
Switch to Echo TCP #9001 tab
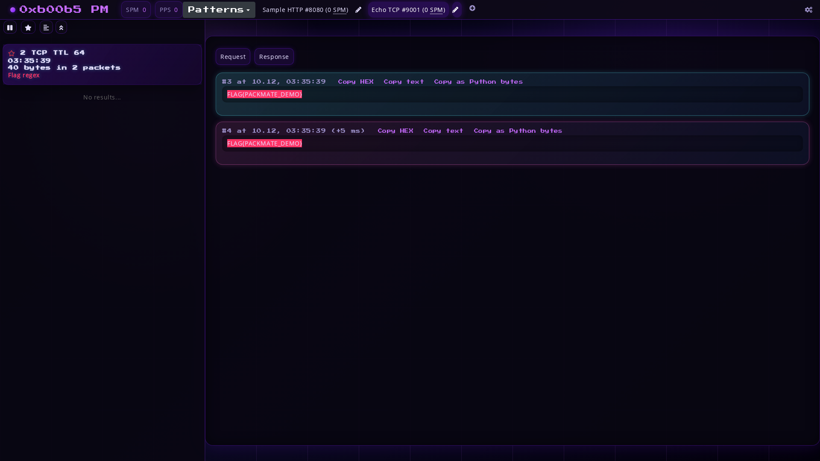click(408, 10)
